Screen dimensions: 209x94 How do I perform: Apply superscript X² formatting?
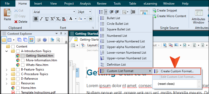pyautogui.click(x=52, y=19)
